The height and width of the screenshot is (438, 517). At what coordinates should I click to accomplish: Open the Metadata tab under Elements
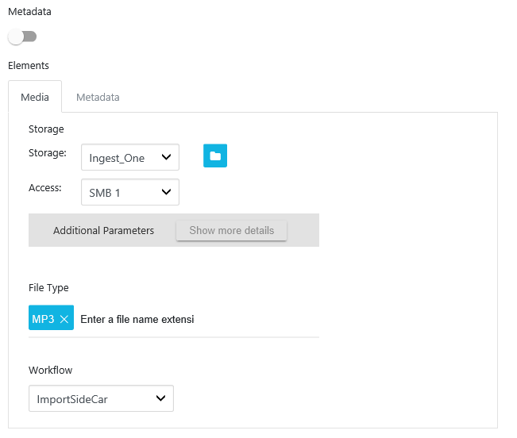[98, 97]
